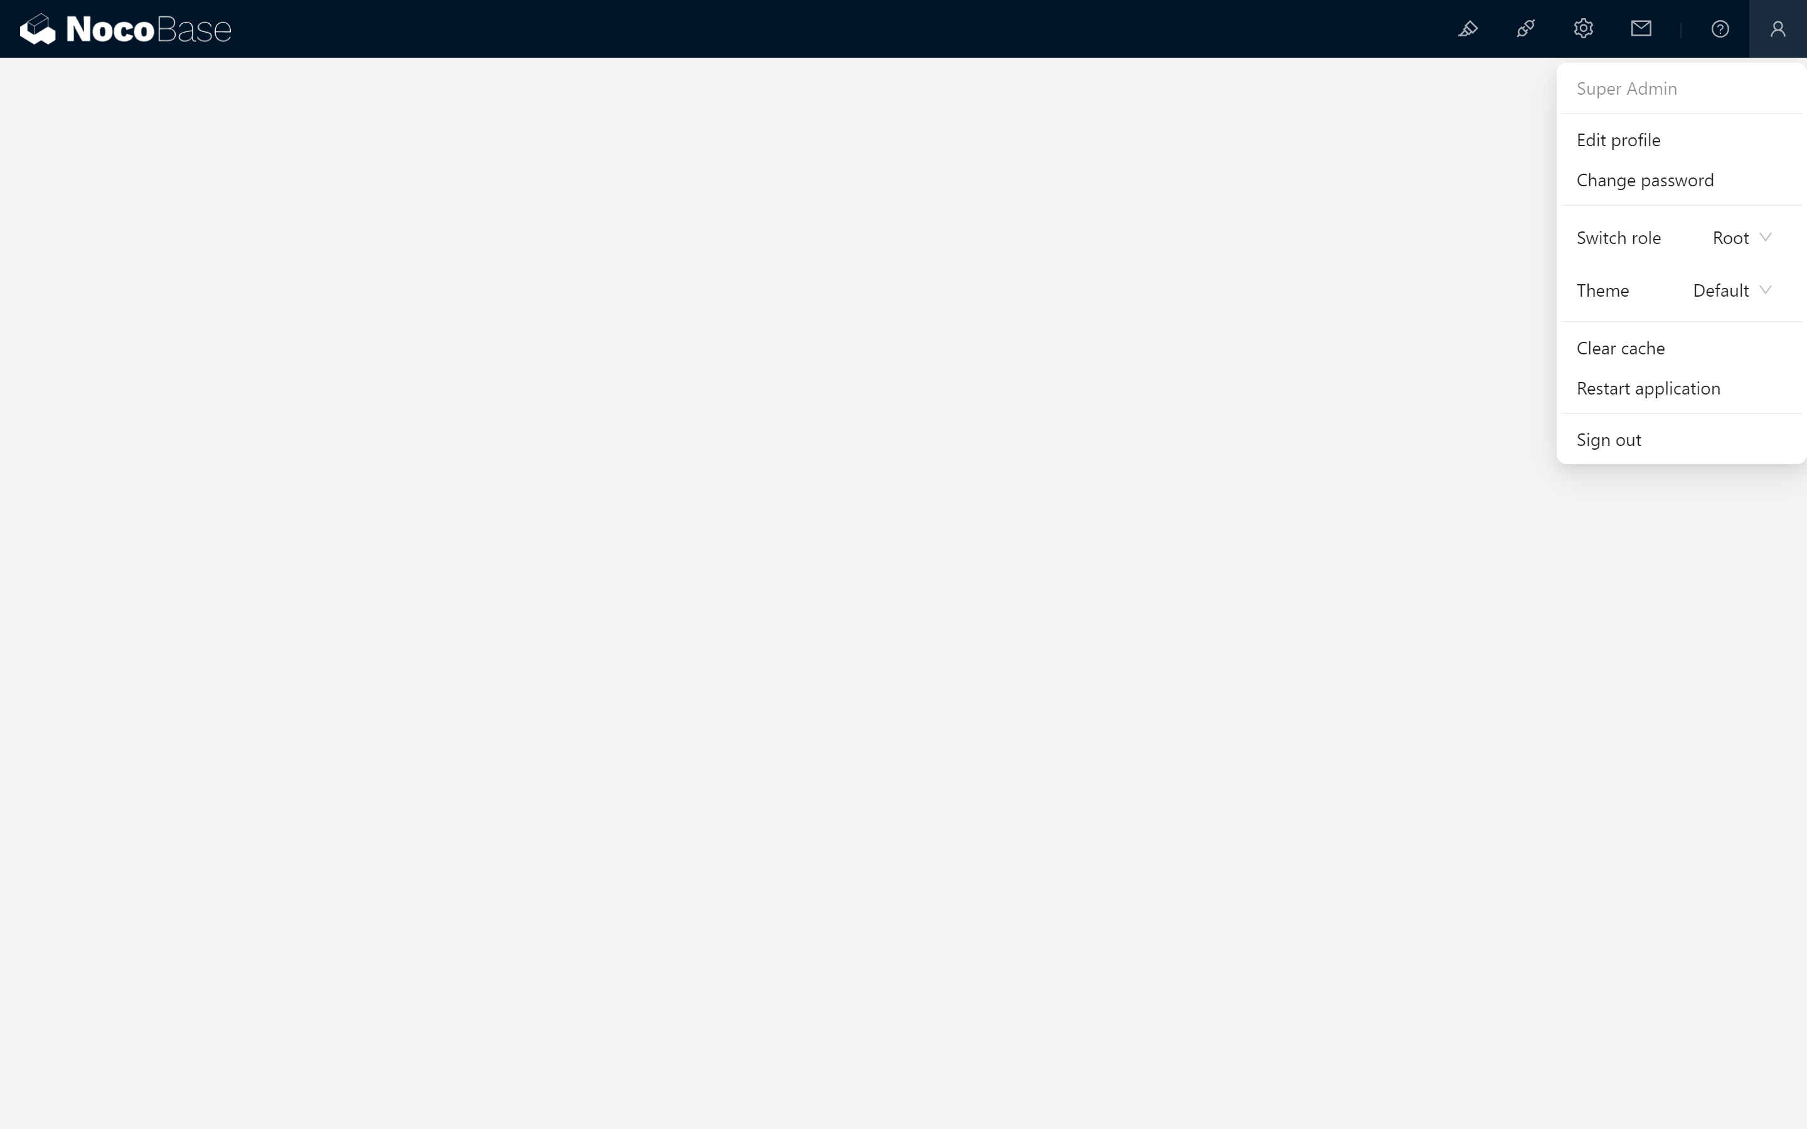Click Restart application option
Image resolution: width=1807 pixels, height=1129 pixels.
coord(1648,388)
